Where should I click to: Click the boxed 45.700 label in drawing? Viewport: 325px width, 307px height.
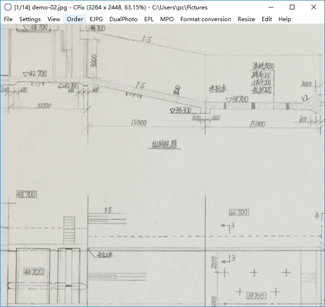239,213
